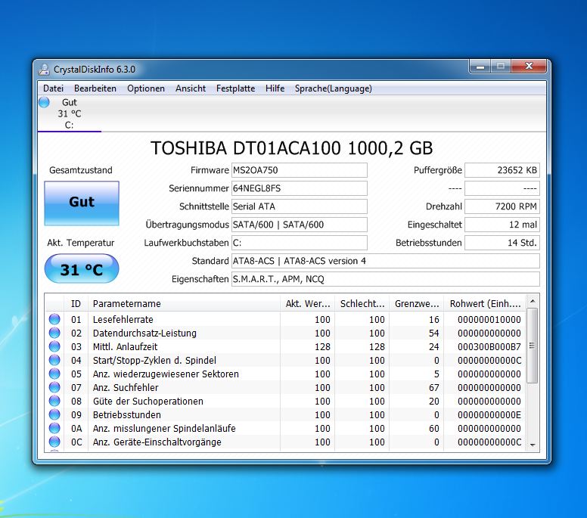The width and height of the screenshot is (587, 518).
Task: Click status orb for Betriebsstunden row 09
Action: tap(54, 414)
